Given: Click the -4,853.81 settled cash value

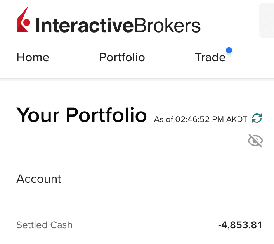Looking at the screenshot, I should 240,225.
